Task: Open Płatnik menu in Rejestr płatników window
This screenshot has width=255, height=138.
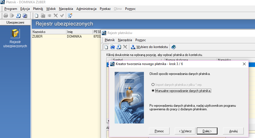Action: [x=110, y=40]
